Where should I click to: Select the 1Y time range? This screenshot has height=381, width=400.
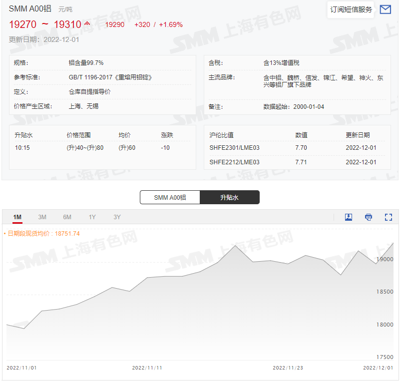click(92, 217)
